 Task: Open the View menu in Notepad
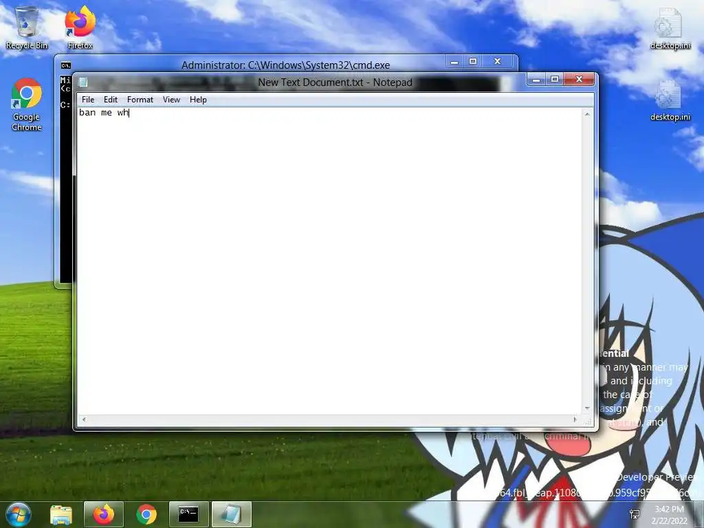pos(171,100)
